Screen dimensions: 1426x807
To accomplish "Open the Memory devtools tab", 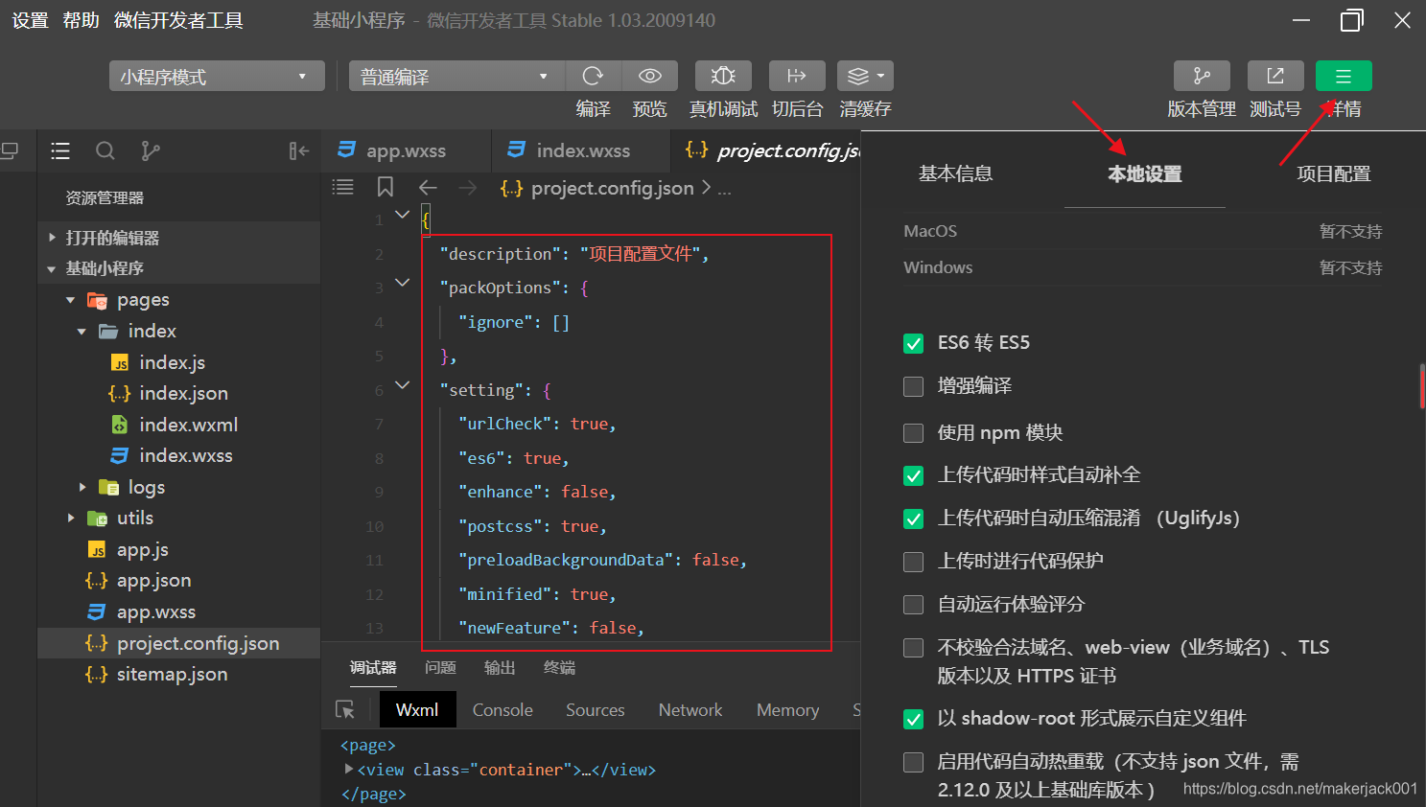I will pyautogui.click(x=787, y=710).
